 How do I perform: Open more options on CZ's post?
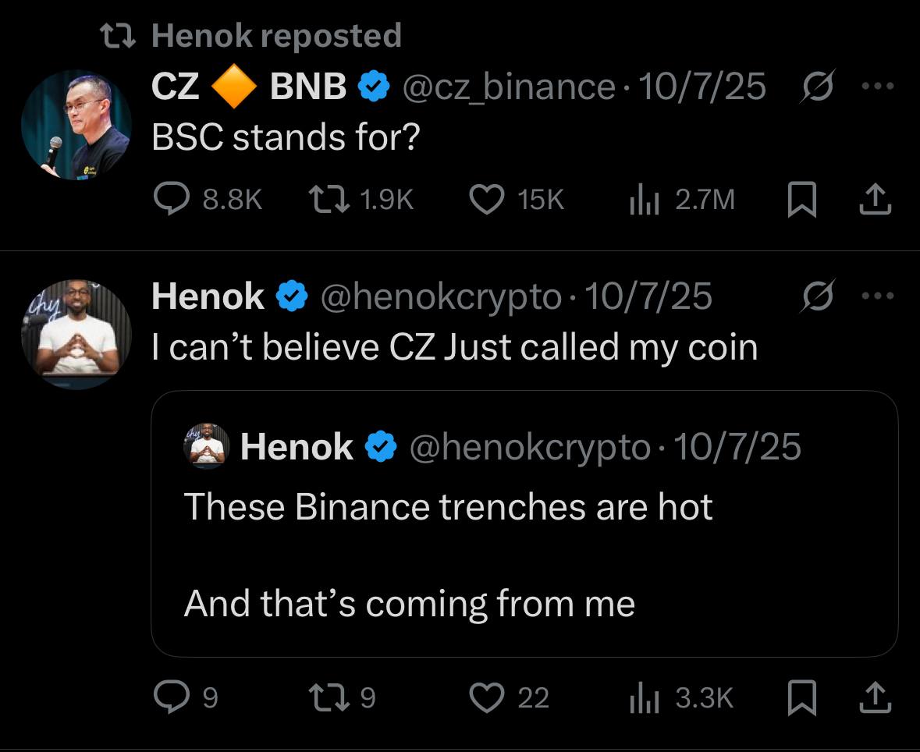tap(879, 87)
